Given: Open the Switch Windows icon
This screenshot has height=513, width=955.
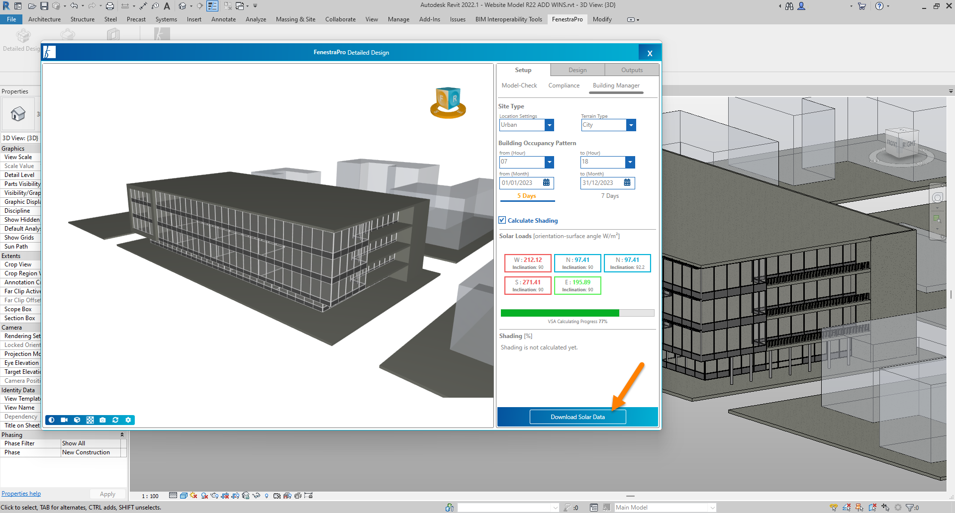Looking at the screenshot, I should coord(240,6).
